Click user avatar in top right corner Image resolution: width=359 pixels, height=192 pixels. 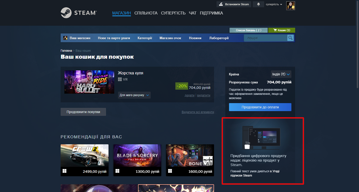(290, 6)
